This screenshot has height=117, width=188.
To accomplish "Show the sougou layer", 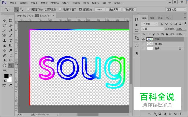I will [x=143, y=44].
